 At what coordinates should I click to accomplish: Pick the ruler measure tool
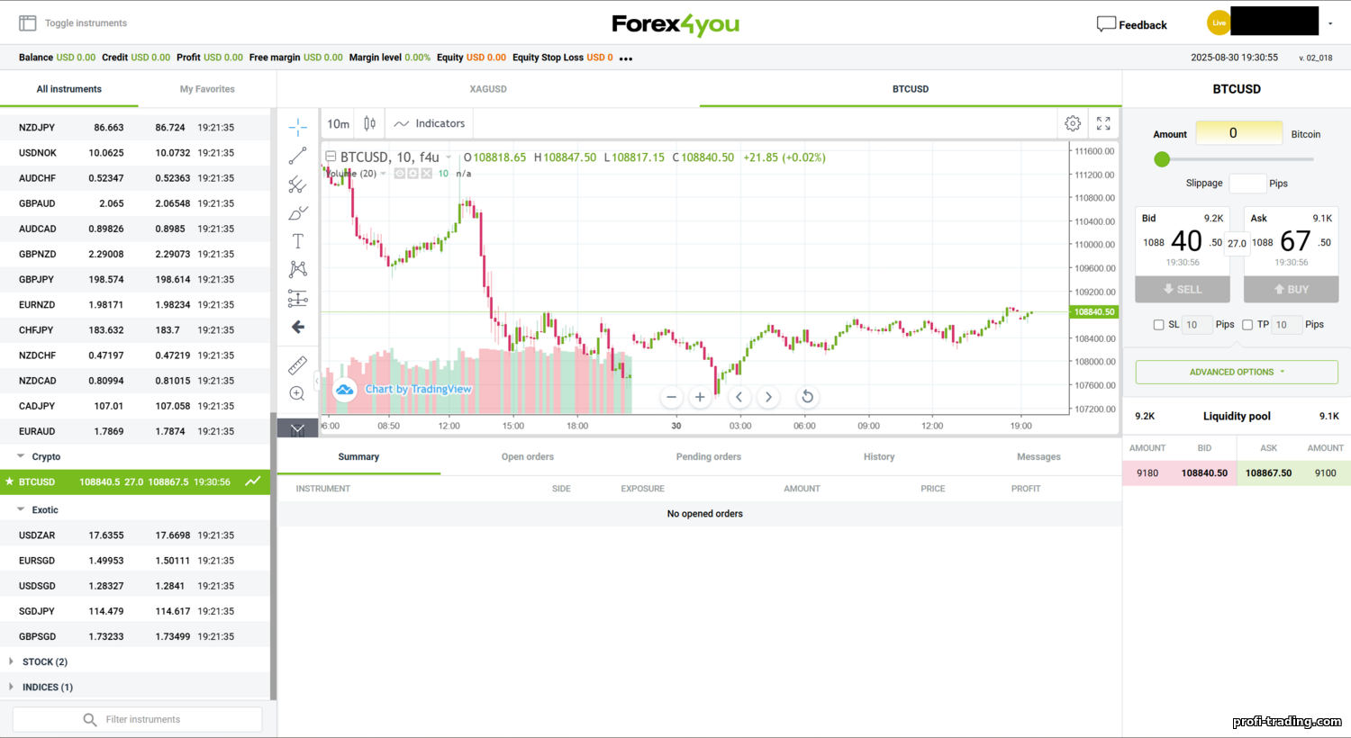click(297, 364)
